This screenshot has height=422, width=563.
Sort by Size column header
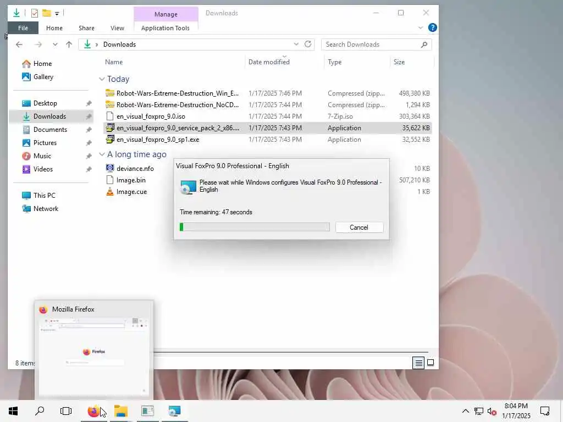coord(399,62)
